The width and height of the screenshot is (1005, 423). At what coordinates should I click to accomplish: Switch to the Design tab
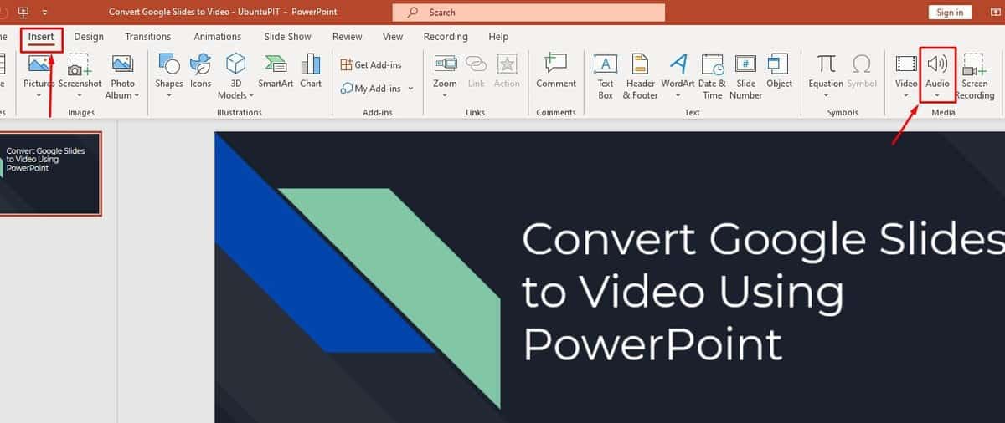point(89,37)
